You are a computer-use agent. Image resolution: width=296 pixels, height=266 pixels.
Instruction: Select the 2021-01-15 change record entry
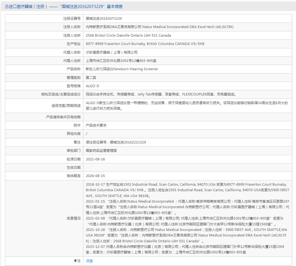coord(188,207)
